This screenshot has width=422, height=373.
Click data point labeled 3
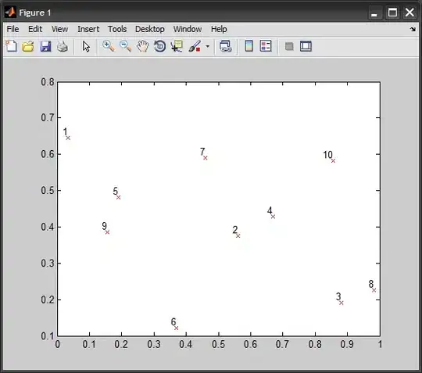click(342, 303)
